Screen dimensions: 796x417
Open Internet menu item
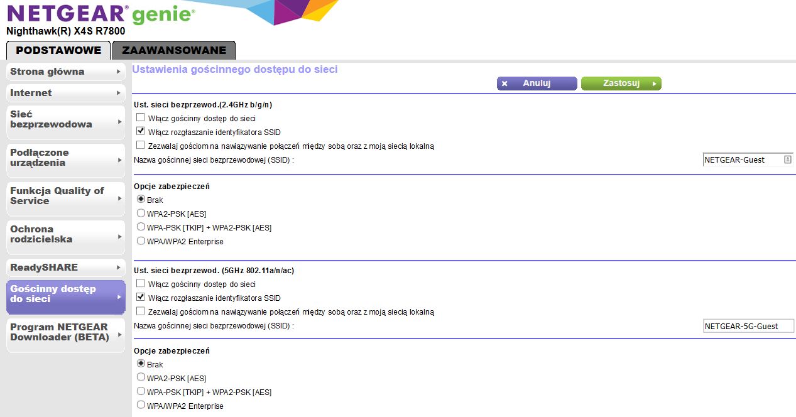(x=66, y=93)
